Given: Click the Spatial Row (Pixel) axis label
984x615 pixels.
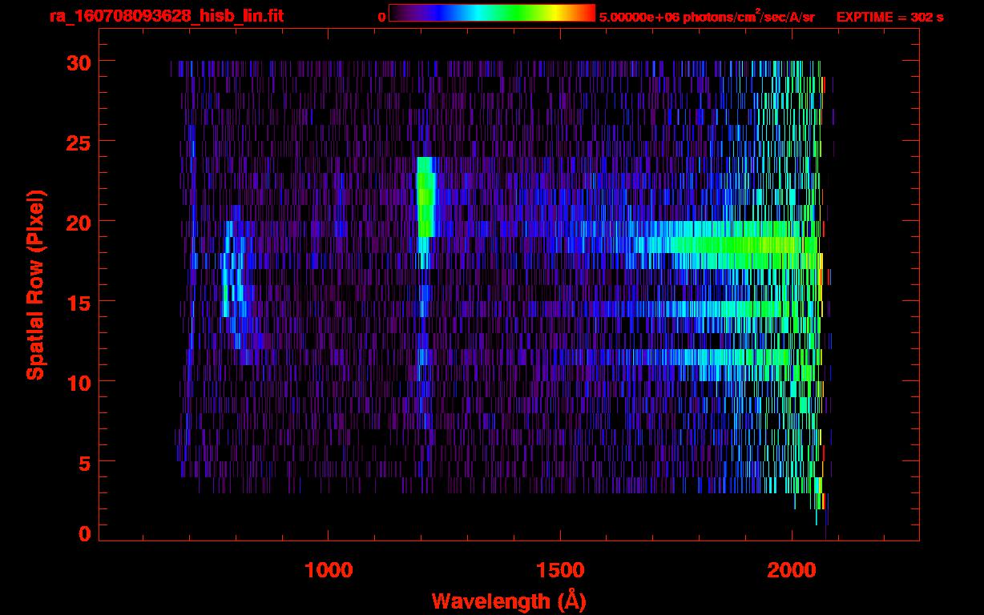Looking at the screenshot, I should pos(36,284).
